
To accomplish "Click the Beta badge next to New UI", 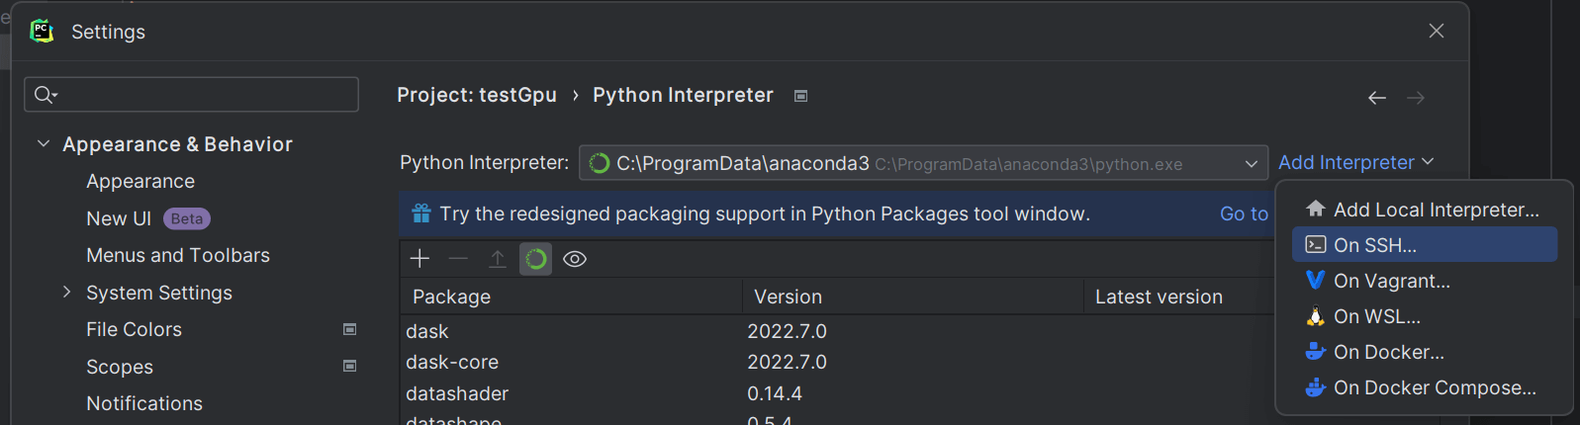I will tap(187, 218).
